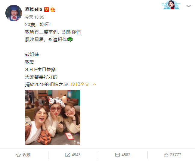Click the decorative card illustration top right
The image size is (195, 161).
tap(171, 5)
